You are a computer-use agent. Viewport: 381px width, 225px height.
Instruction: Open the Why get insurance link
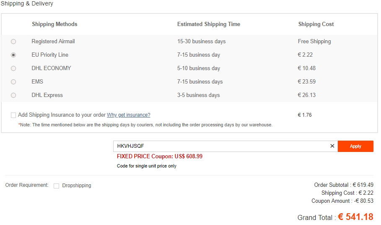(128, 115)
